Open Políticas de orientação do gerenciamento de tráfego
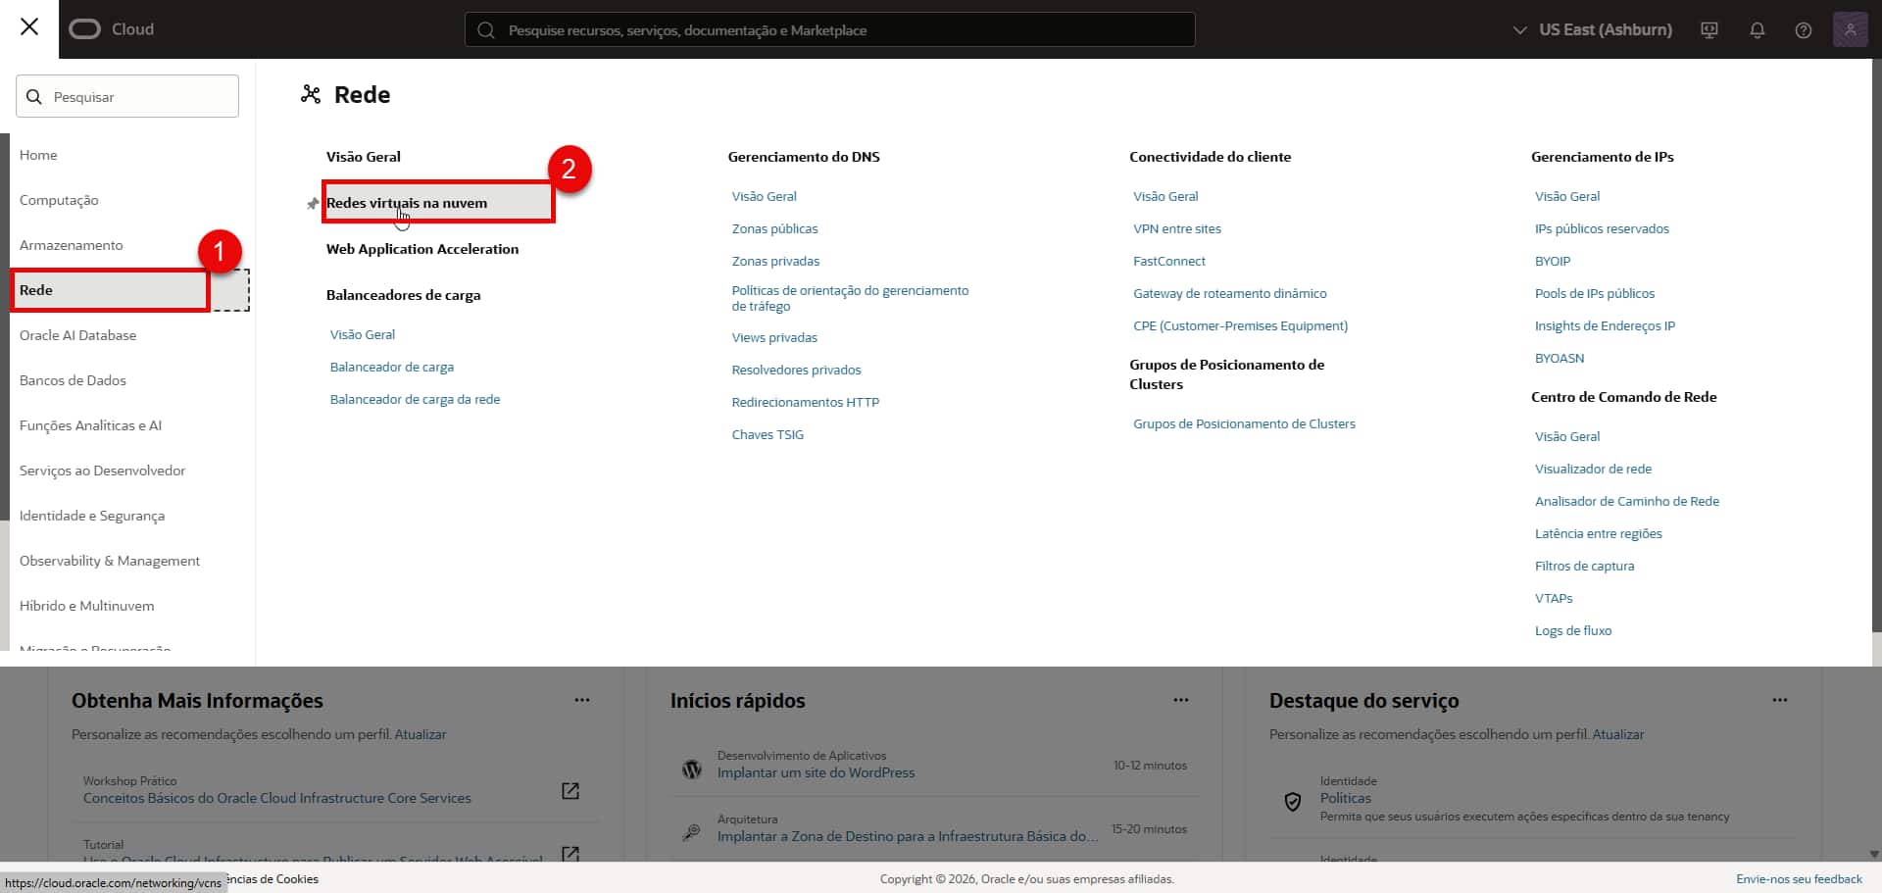Viewport: 1882px width, 893px height. (851, 298)
